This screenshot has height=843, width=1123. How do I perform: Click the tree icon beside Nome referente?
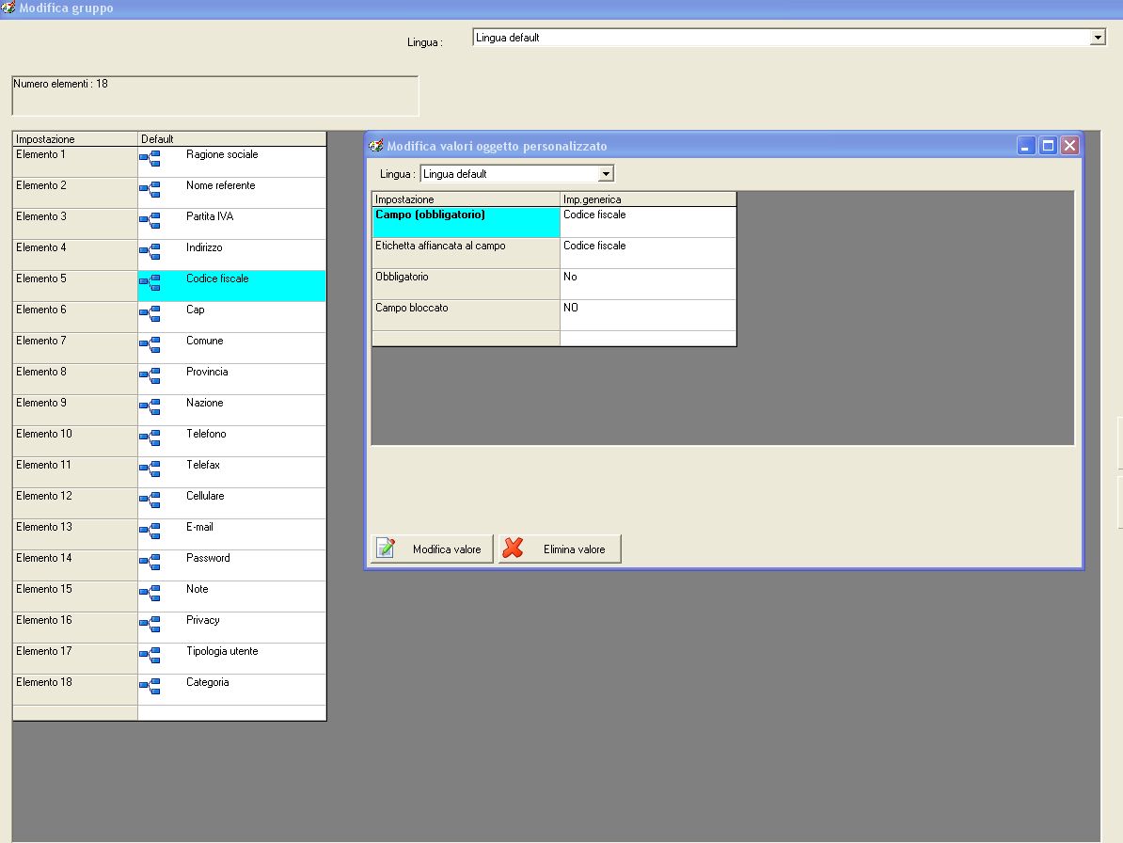point(150,190)
